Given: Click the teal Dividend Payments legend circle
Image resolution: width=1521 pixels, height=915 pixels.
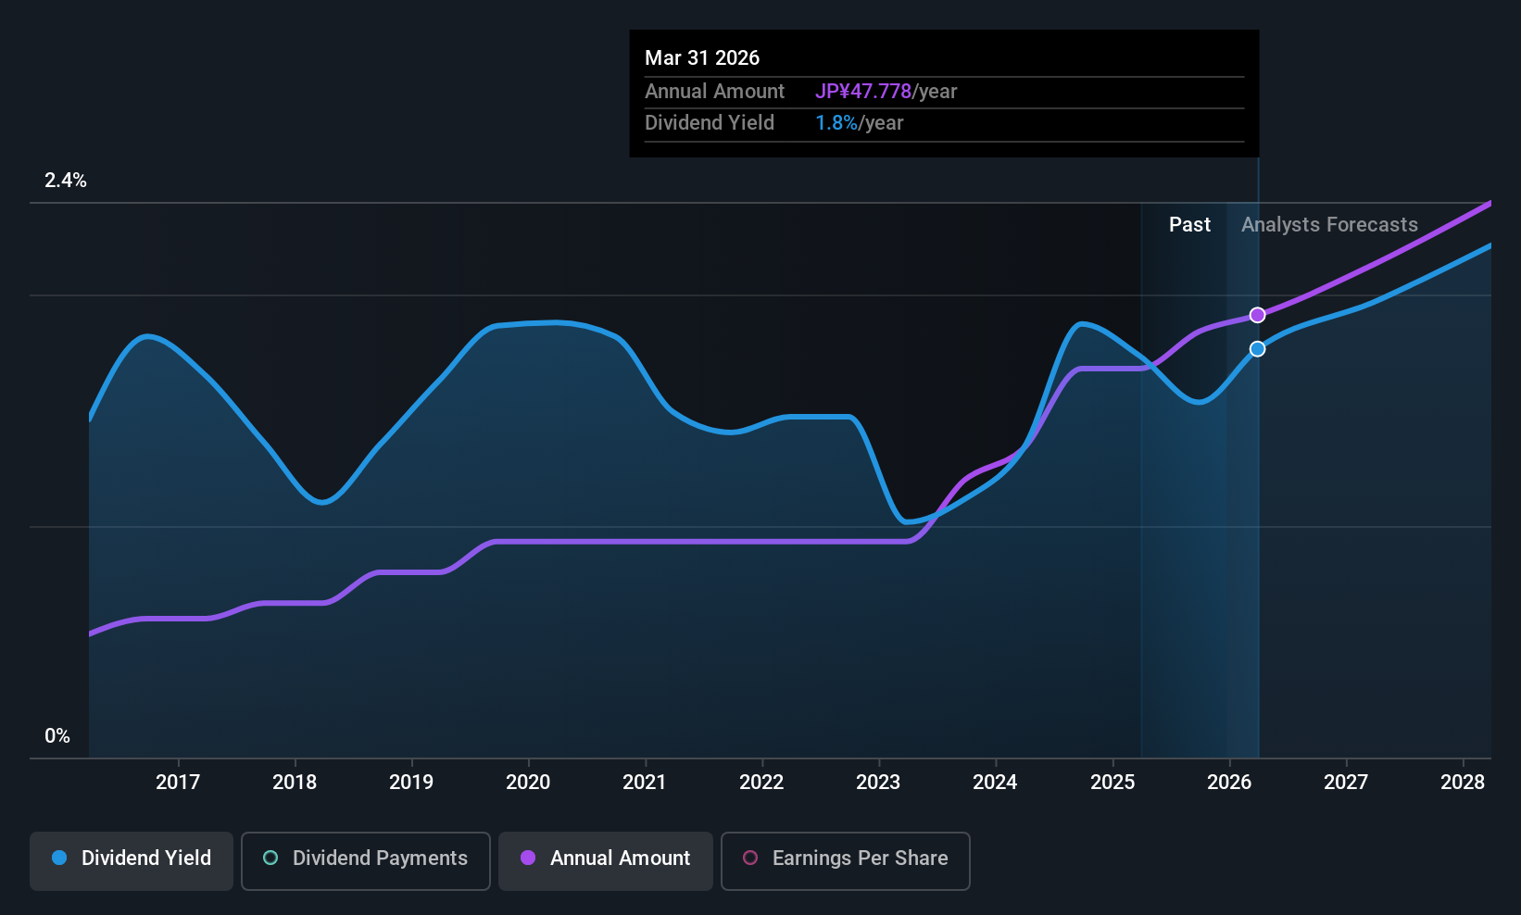Looking at the screenshot, I should point(270,858).
